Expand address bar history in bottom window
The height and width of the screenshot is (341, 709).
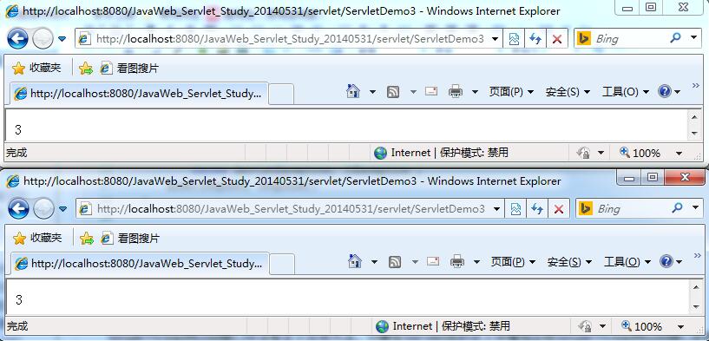(x=497, y=209)
